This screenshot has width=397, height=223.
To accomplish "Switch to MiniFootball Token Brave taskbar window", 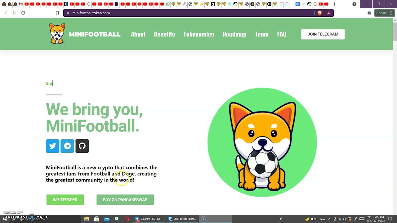I will [x=182, y=219].
